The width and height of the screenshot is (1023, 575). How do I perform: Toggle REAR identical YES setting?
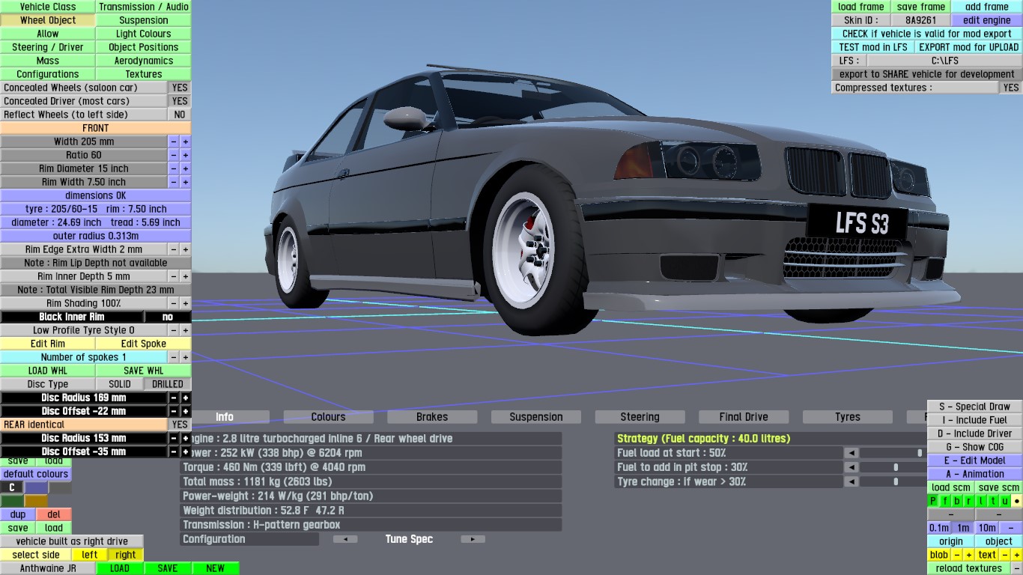180,425
